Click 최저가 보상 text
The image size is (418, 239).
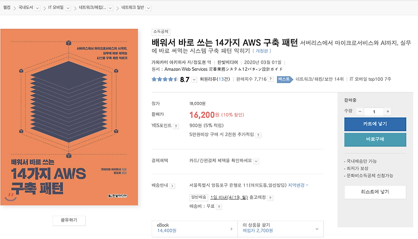tap(357, 168)
